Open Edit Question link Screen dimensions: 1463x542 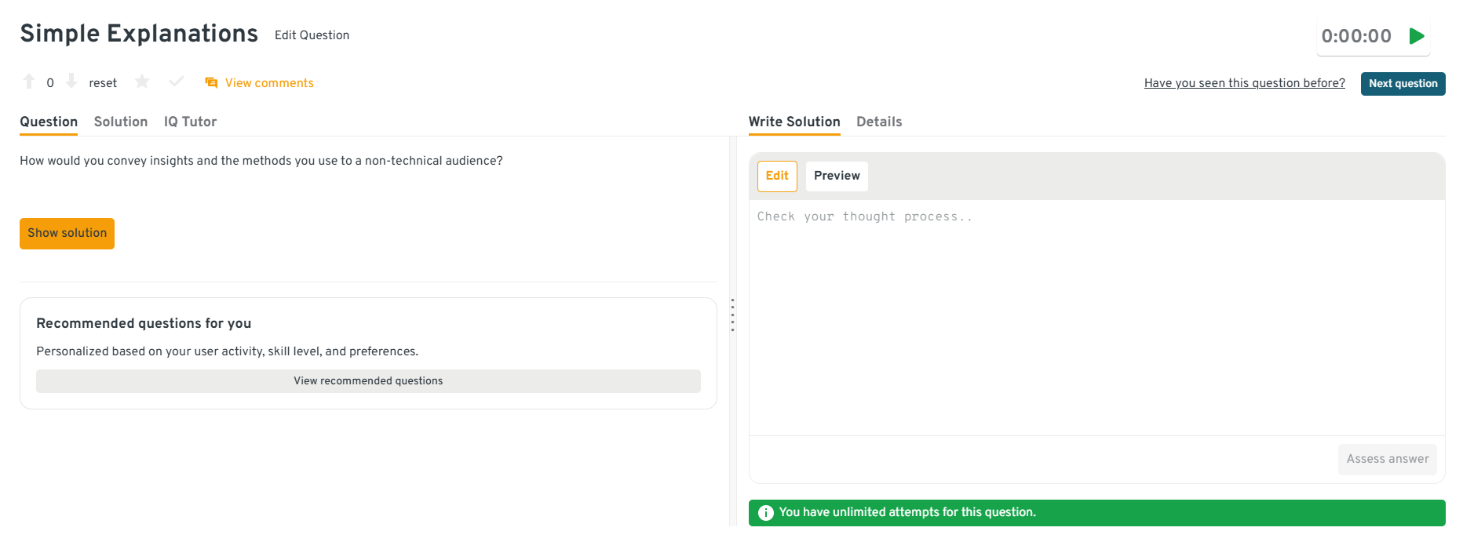[x=312, y=35]
